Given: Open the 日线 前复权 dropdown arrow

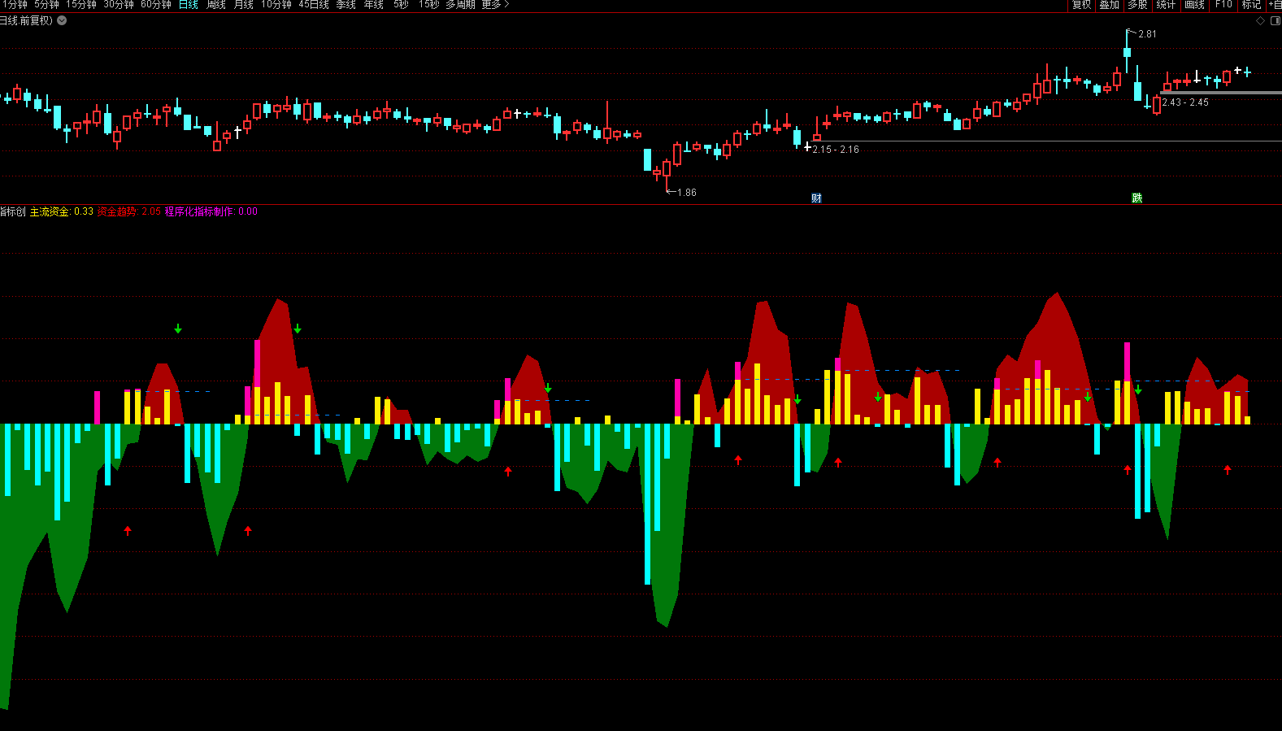Looking at the screenshot, I should coord(62,20).
